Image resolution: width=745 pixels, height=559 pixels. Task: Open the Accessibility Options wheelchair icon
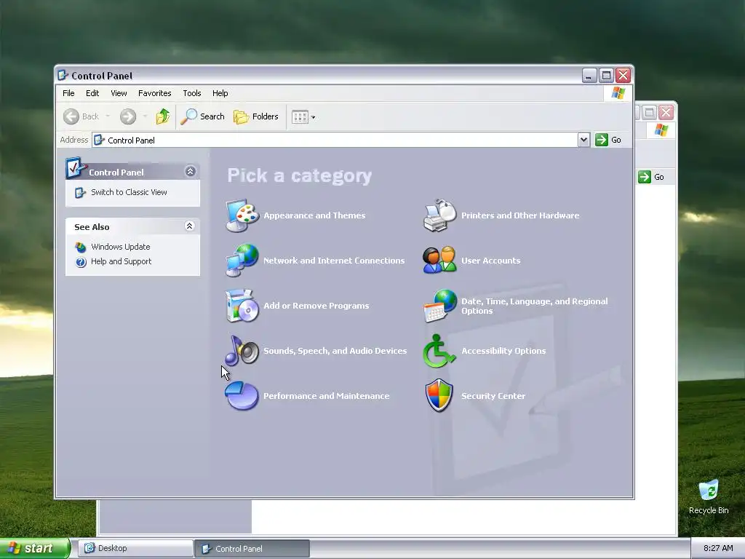[439, 351]
